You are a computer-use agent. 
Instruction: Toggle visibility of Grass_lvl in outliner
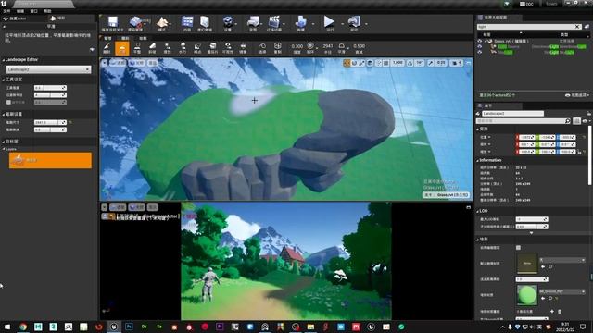pos(480,41)
